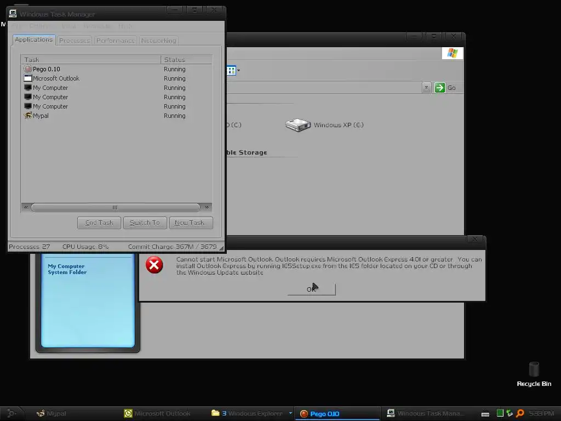Switch to Windows Task Manager on the taskbar

point(425,413)
